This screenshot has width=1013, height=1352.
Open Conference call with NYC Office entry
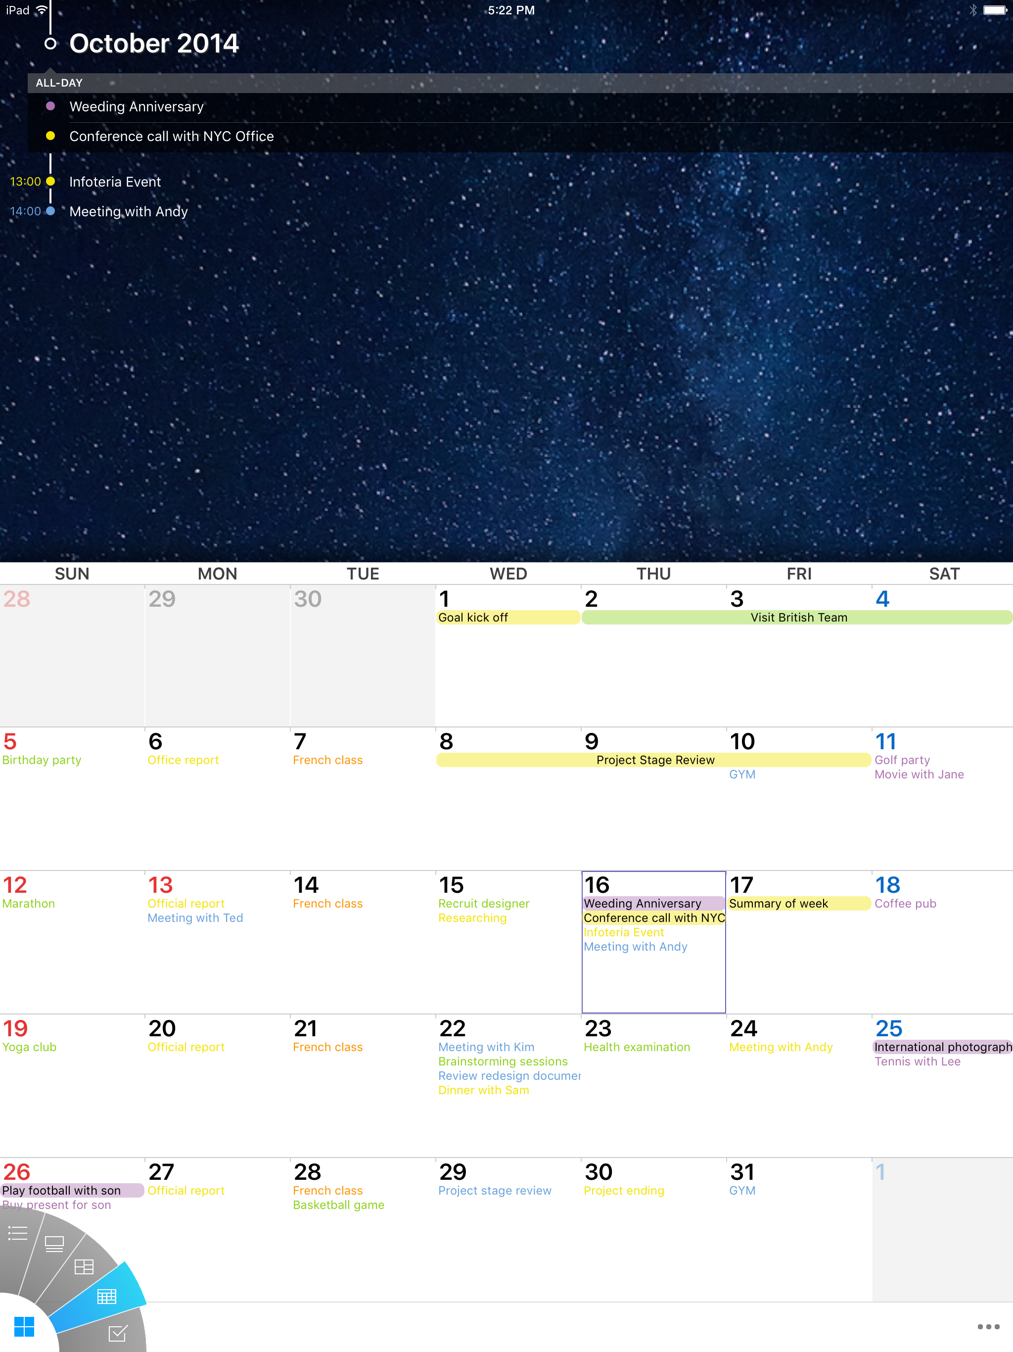click(171, 136)
